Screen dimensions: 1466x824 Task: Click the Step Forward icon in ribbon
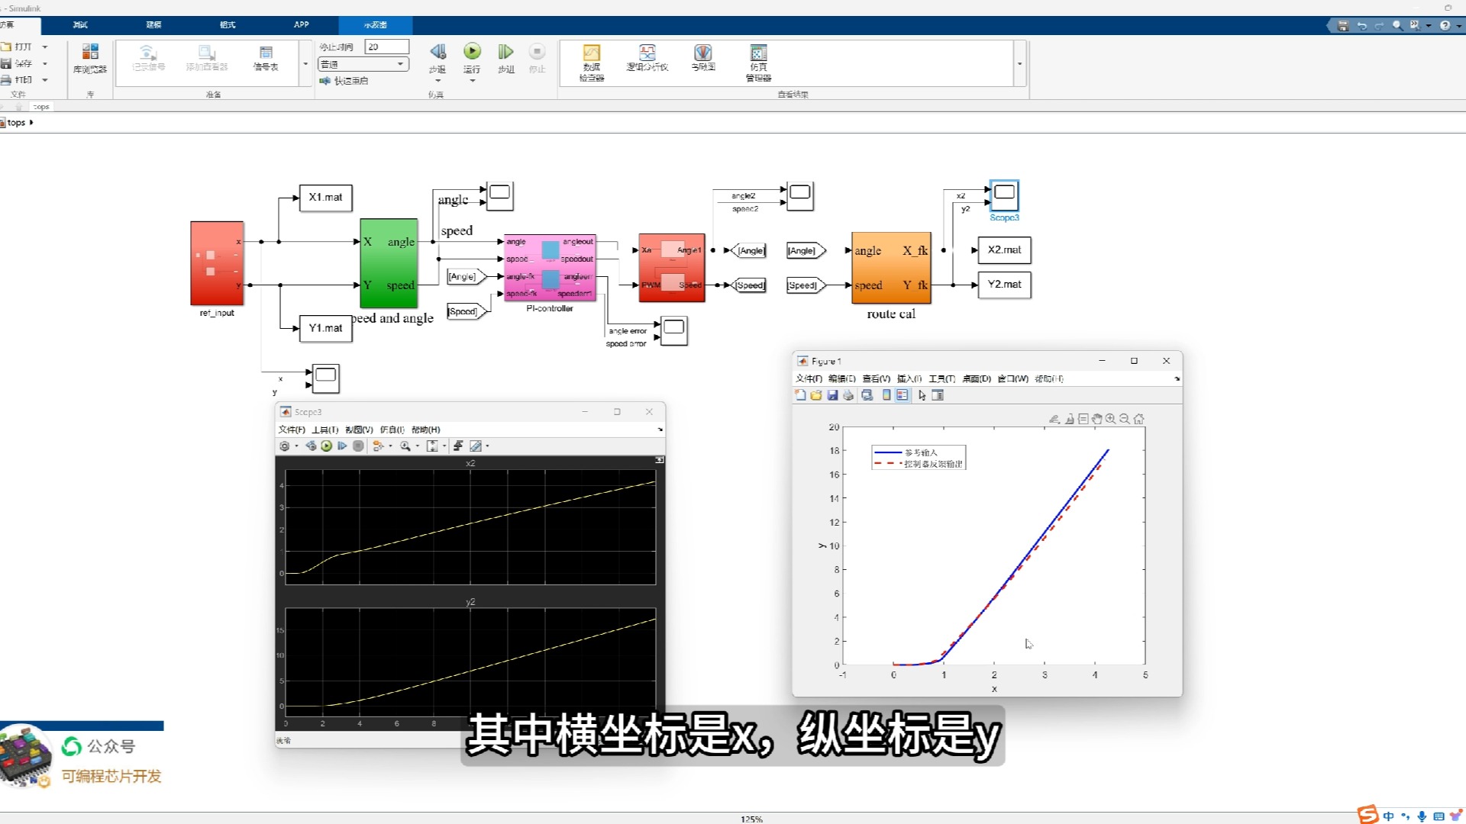tap(505, 52)
